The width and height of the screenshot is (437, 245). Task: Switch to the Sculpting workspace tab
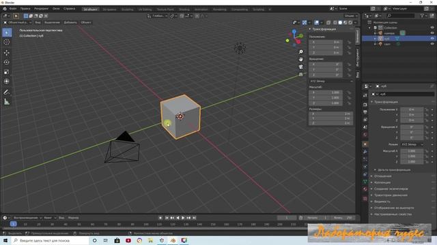coord(128,10)
